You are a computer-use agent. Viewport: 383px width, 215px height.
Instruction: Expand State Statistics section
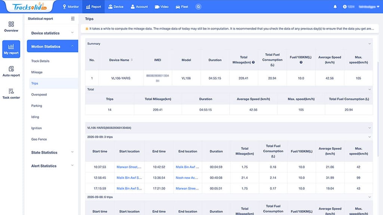tap(52, 152)
